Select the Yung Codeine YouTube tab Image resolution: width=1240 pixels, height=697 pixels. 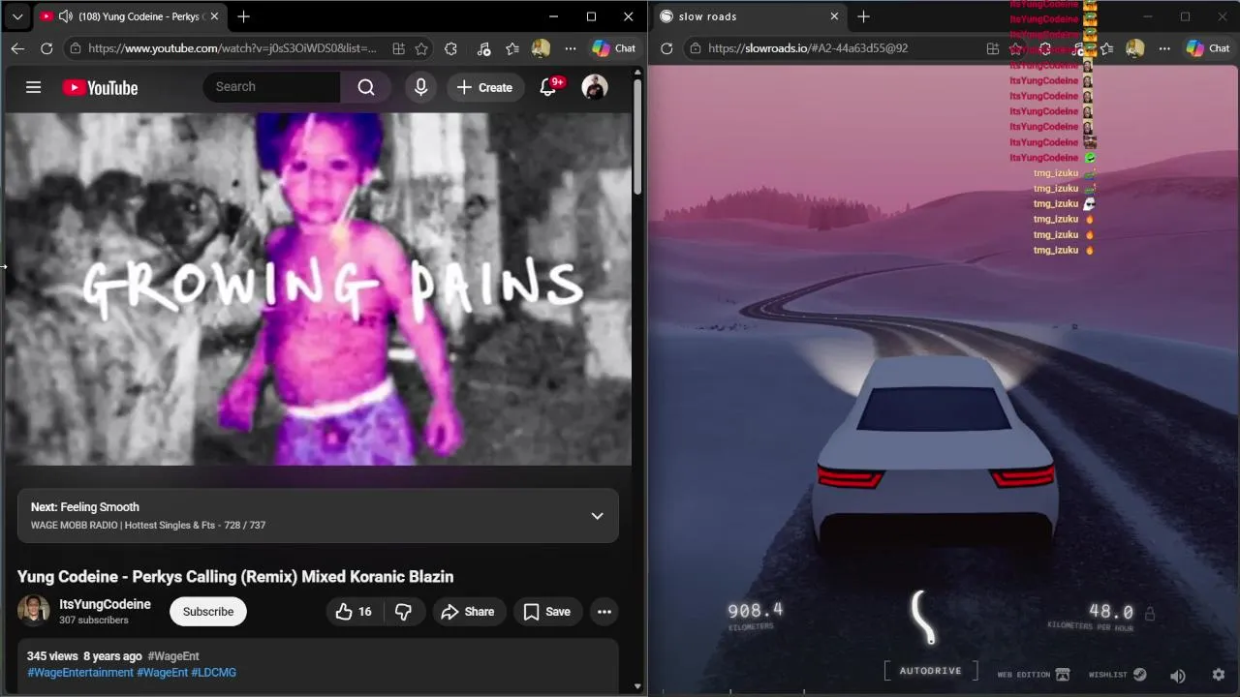coord(131,16)
